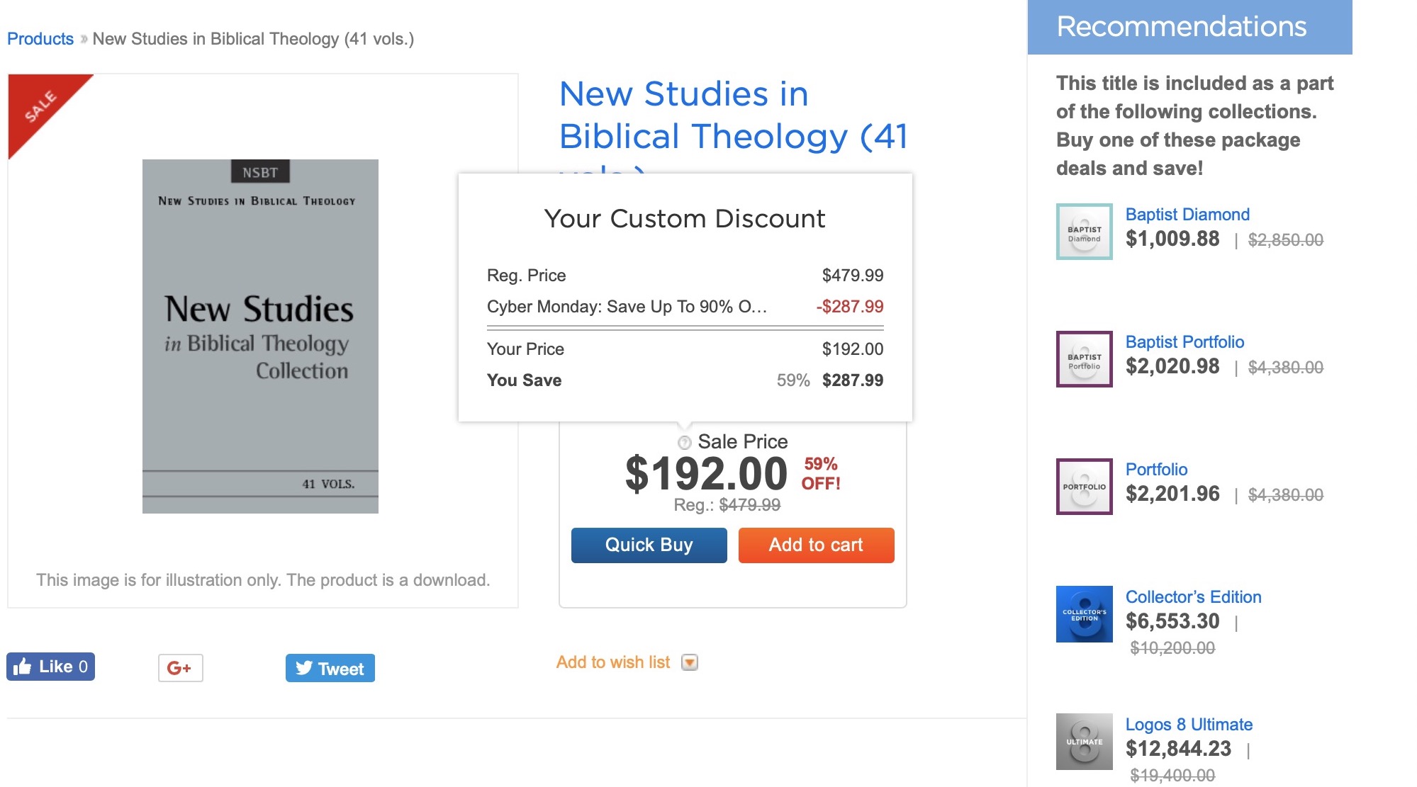Screen dimensions: 1417x787
Task: Click the Facebook Like button
Action: tap(50, 667)
